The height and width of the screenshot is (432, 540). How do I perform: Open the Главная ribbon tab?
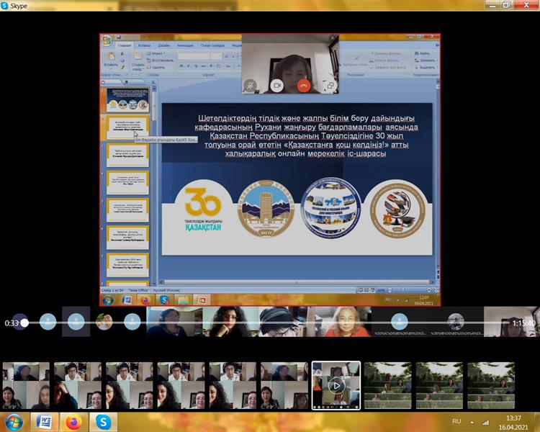coord(124,45)
